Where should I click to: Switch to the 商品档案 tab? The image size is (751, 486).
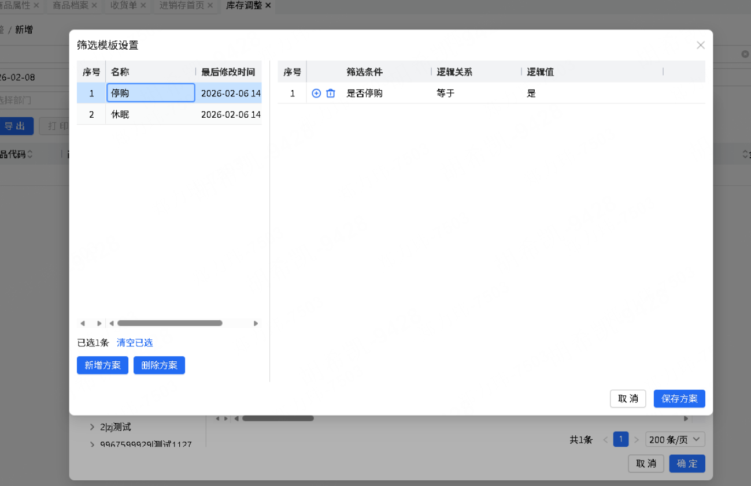(x=70, y=5)
